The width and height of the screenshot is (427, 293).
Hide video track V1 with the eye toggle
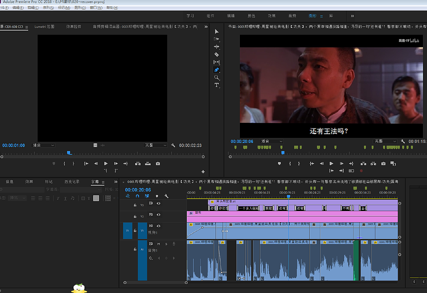(x=159, y=226)
